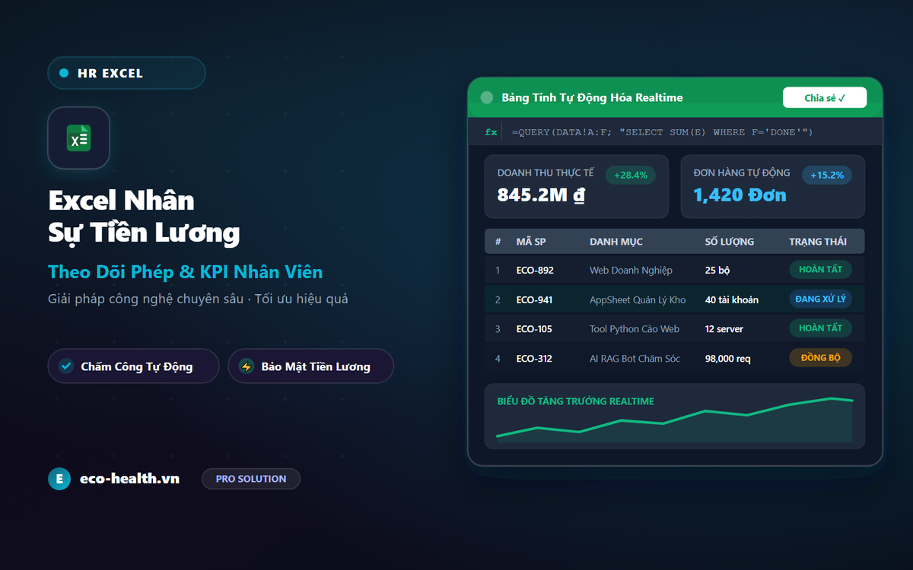Screen dimensions: 913x570
Task: Click the Đơn Hàng Tự Động card
Action: click(773, 187)
